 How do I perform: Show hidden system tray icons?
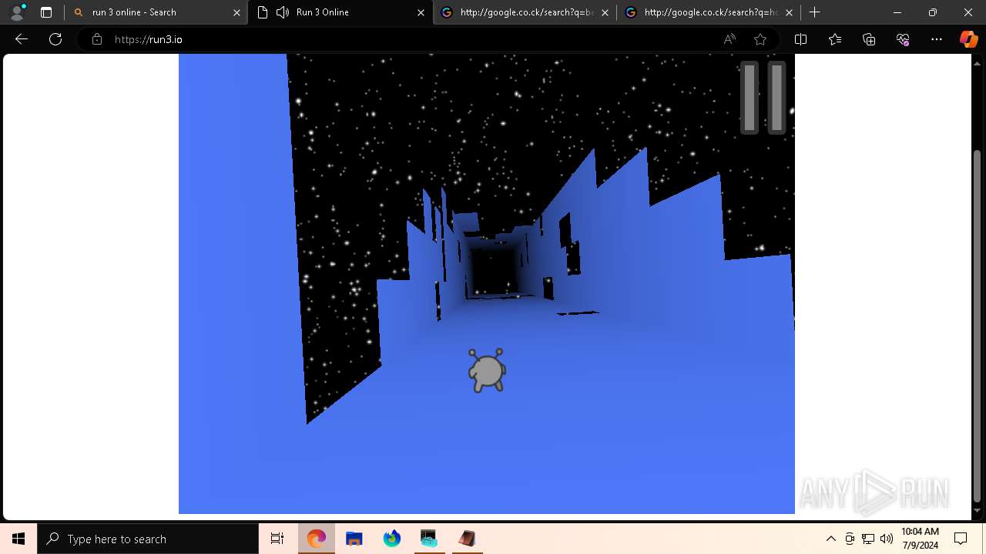coord(831,539)
